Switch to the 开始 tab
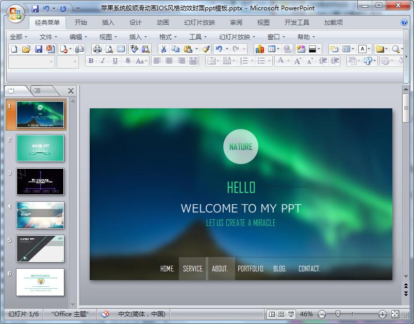The height and width of the screenshot is (324, 414). tap(80, 23)
